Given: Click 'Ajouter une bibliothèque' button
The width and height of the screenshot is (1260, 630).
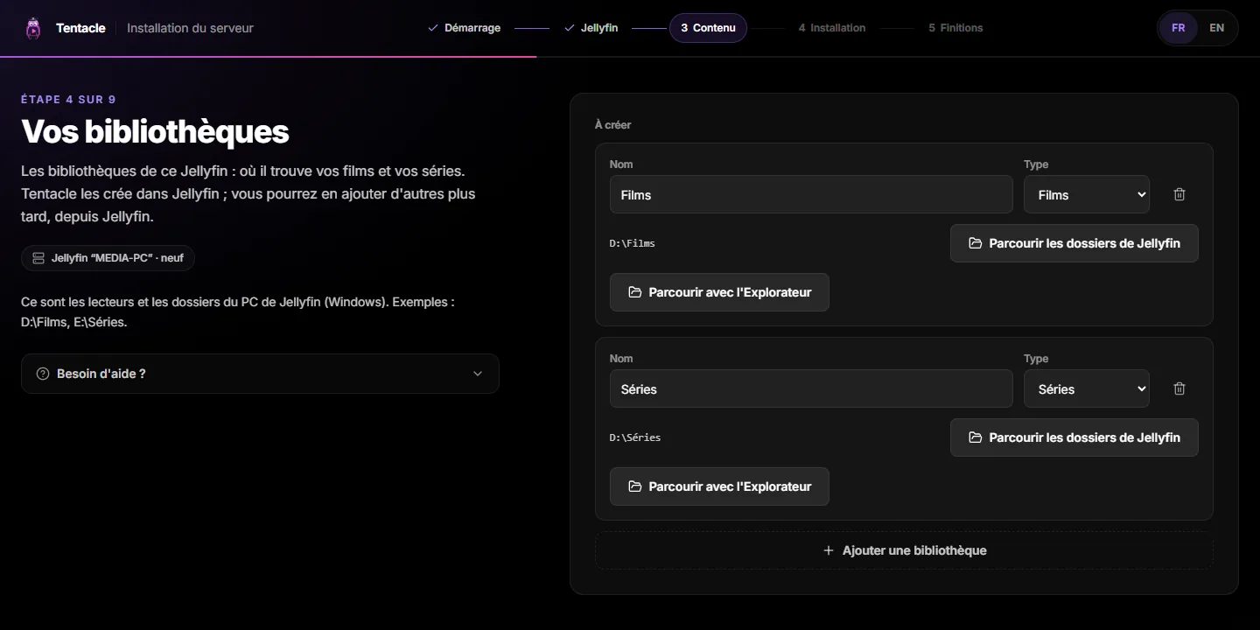Looking at the screenshot, I should (x=904, y=550).
